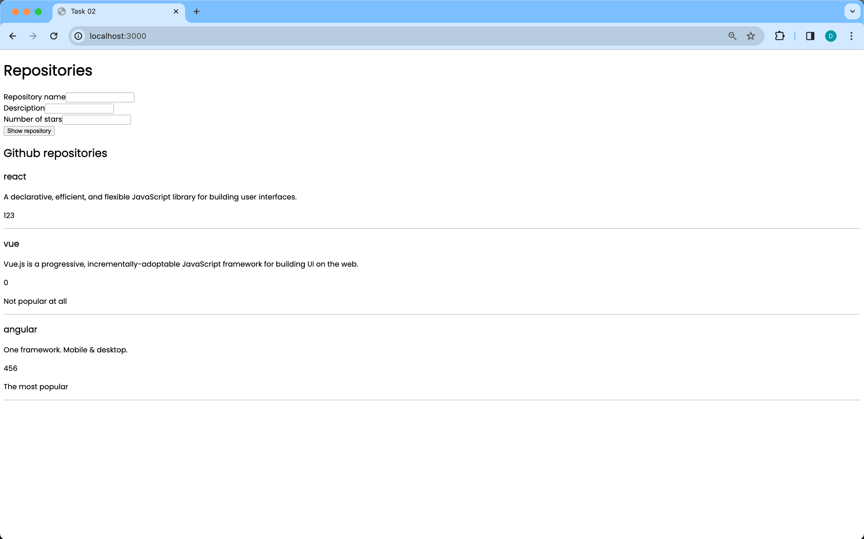Click the react repository heading
The width and height of the screenshot is (864, 539).
pos(15,177)
